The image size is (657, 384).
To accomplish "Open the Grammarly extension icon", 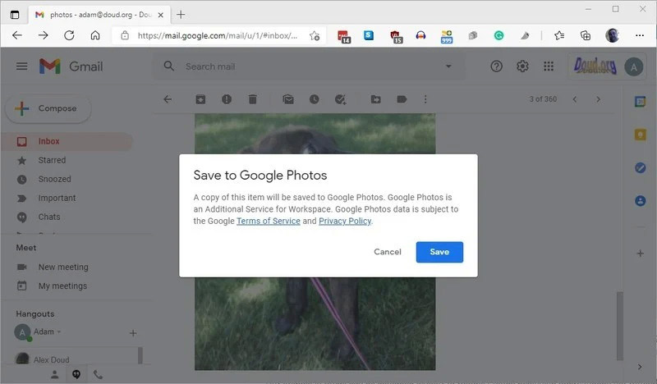I will click(x=498, y=35).
